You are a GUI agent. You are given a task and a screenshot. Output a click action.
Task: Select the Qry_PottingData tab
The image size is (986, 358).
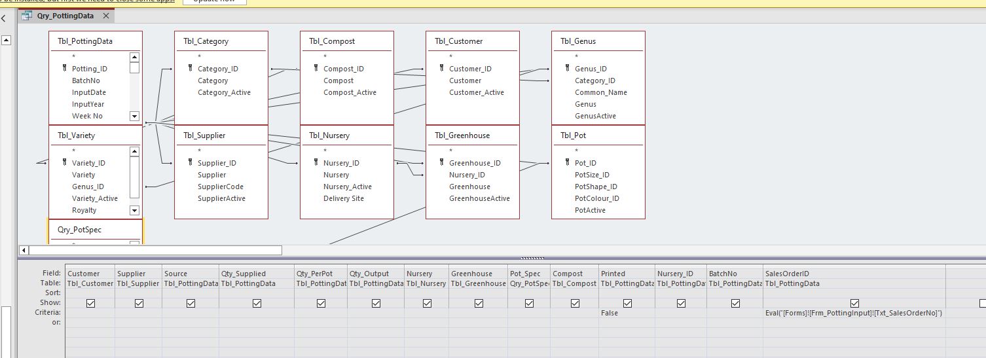click(x=65, y=16)
